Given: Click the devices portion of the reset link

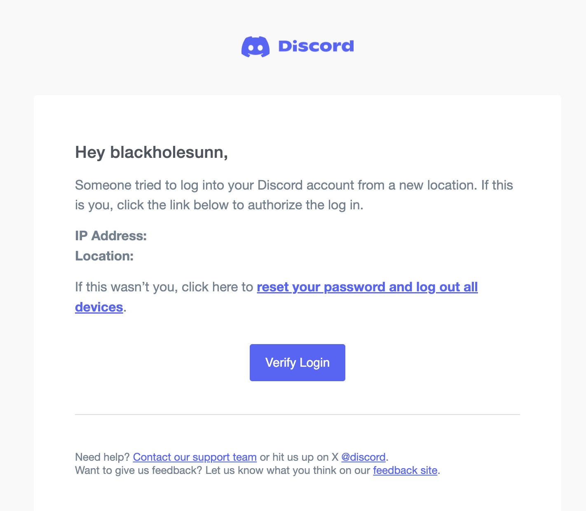Looking at the screenshot, I should coord(98,307).
